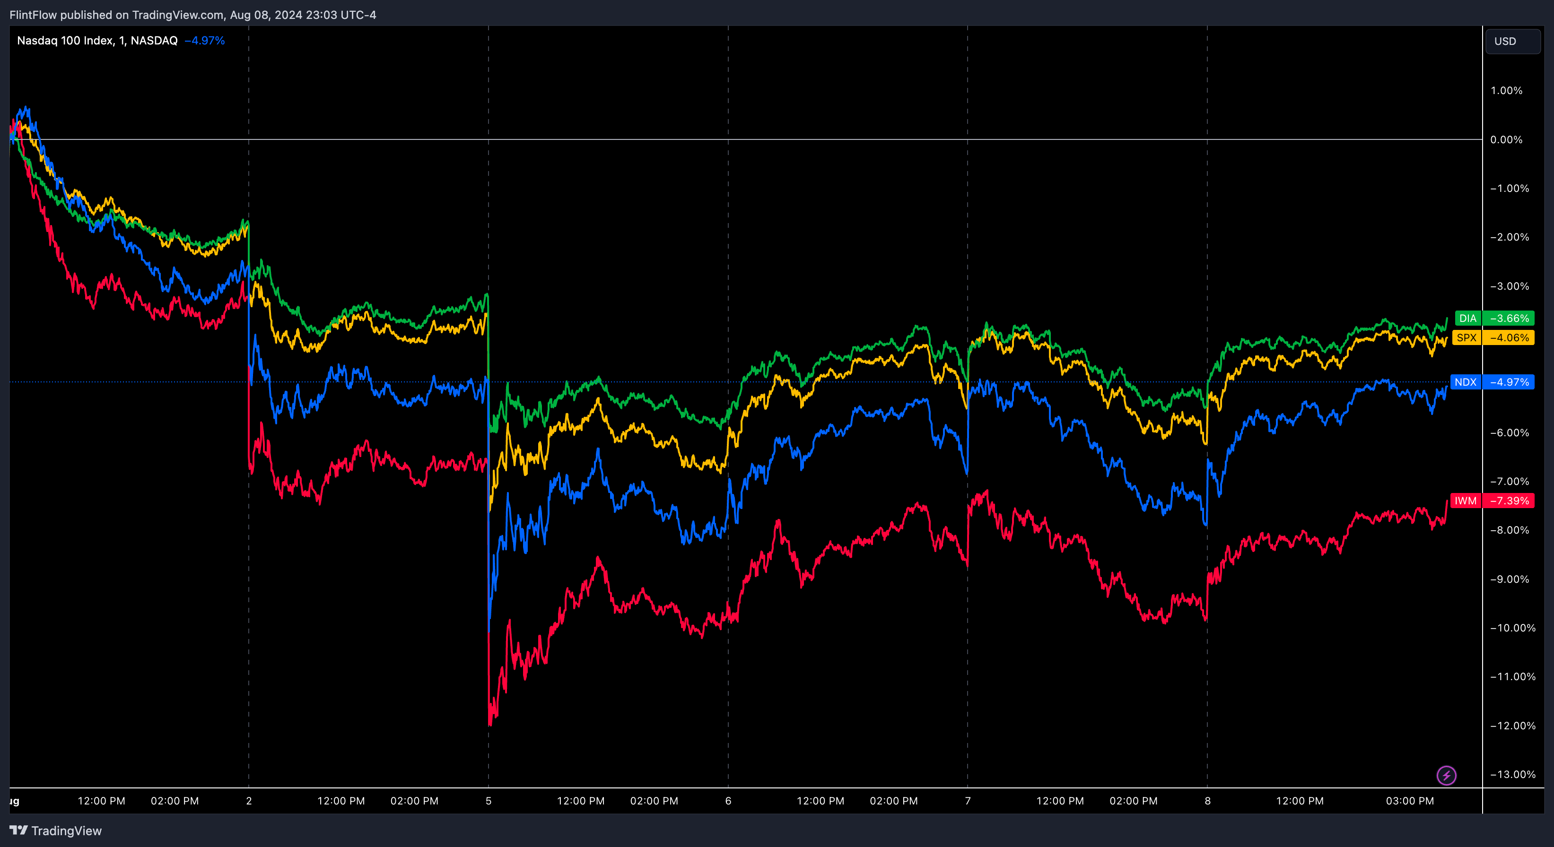Click the −8.00% price axis label
1554x847 pixels.
tap(1510, 530)
